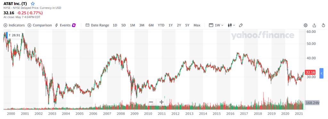Open the Events options
The image size is (328, 119).
(63, 25)
